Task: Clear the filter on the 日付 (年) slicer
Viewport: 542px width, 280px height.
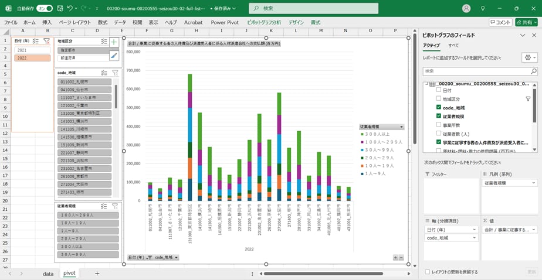Action: (x=47, y=41)
